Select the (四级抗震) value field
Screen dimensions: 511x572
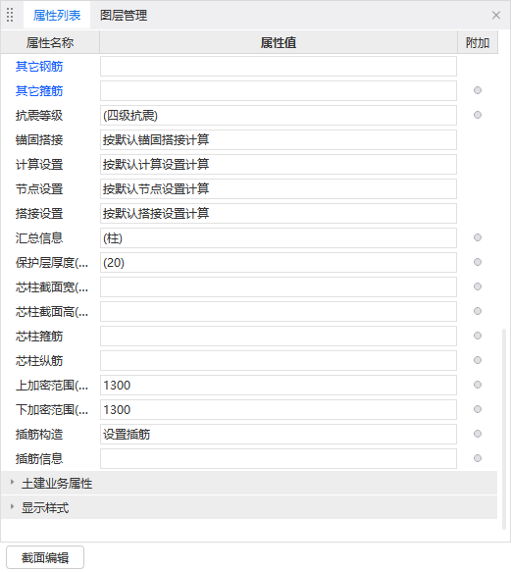click(x=279, y=115)
